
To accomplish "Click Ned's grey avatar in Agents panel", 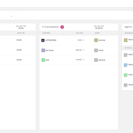I will (126, 55).
